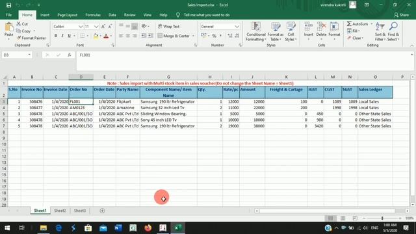Click the Decrease Indent icon

click(144, 36)
